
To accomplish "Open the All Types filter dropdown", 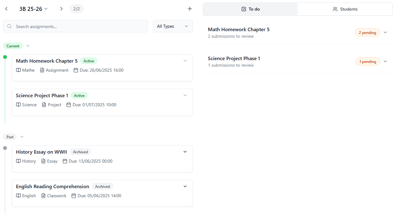I will pyautogui.click(x=173, y=26).
